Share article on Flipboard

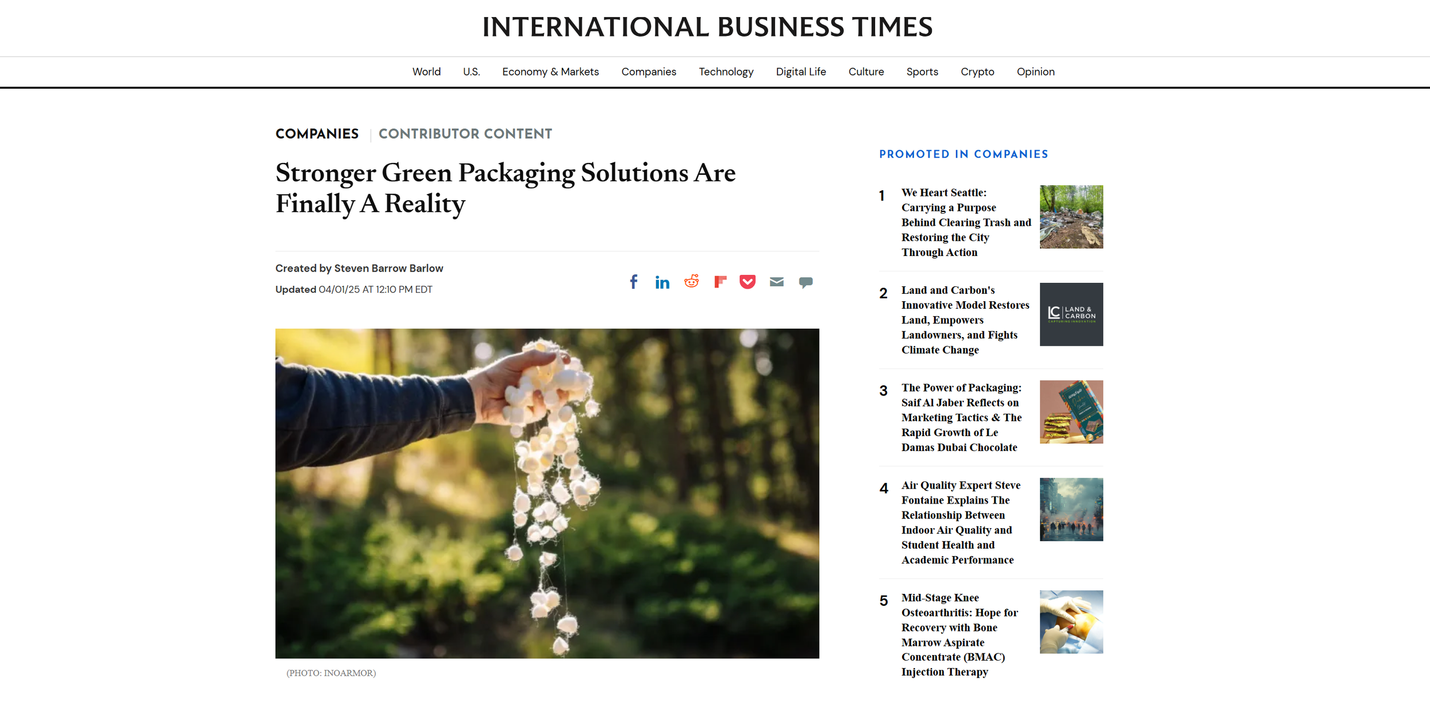point(720,282)
